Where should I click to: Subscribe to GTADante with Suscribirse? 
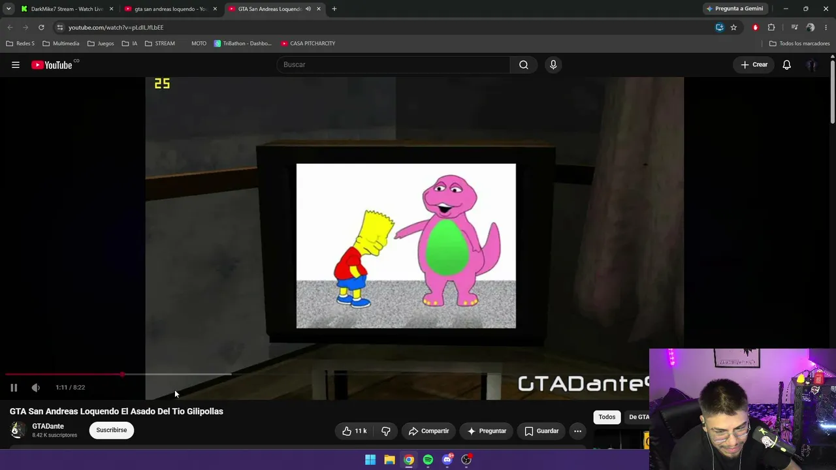tap(112, 430)
